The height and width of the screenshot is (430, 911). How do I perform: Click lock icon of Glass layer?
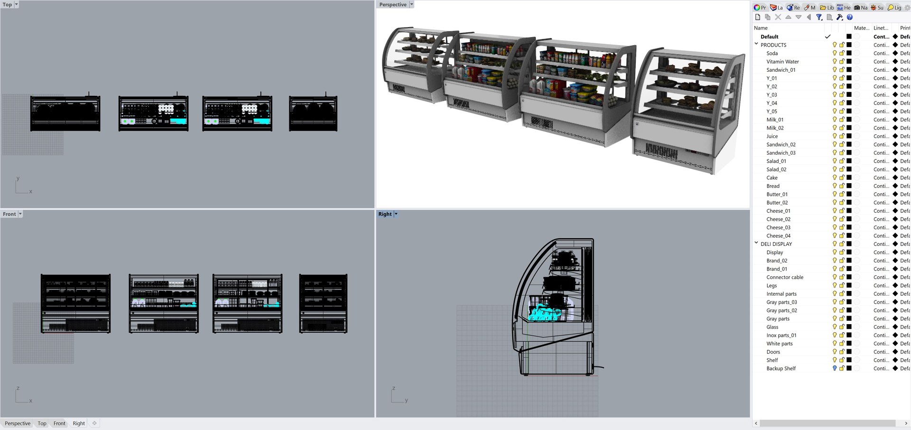(842, 327)
